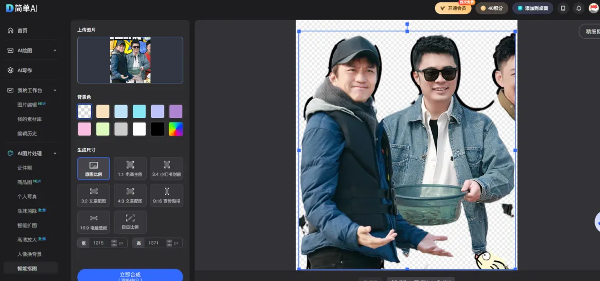
Task: Click the right-middle canvas selection handle
Action: (x=515, y=150)
